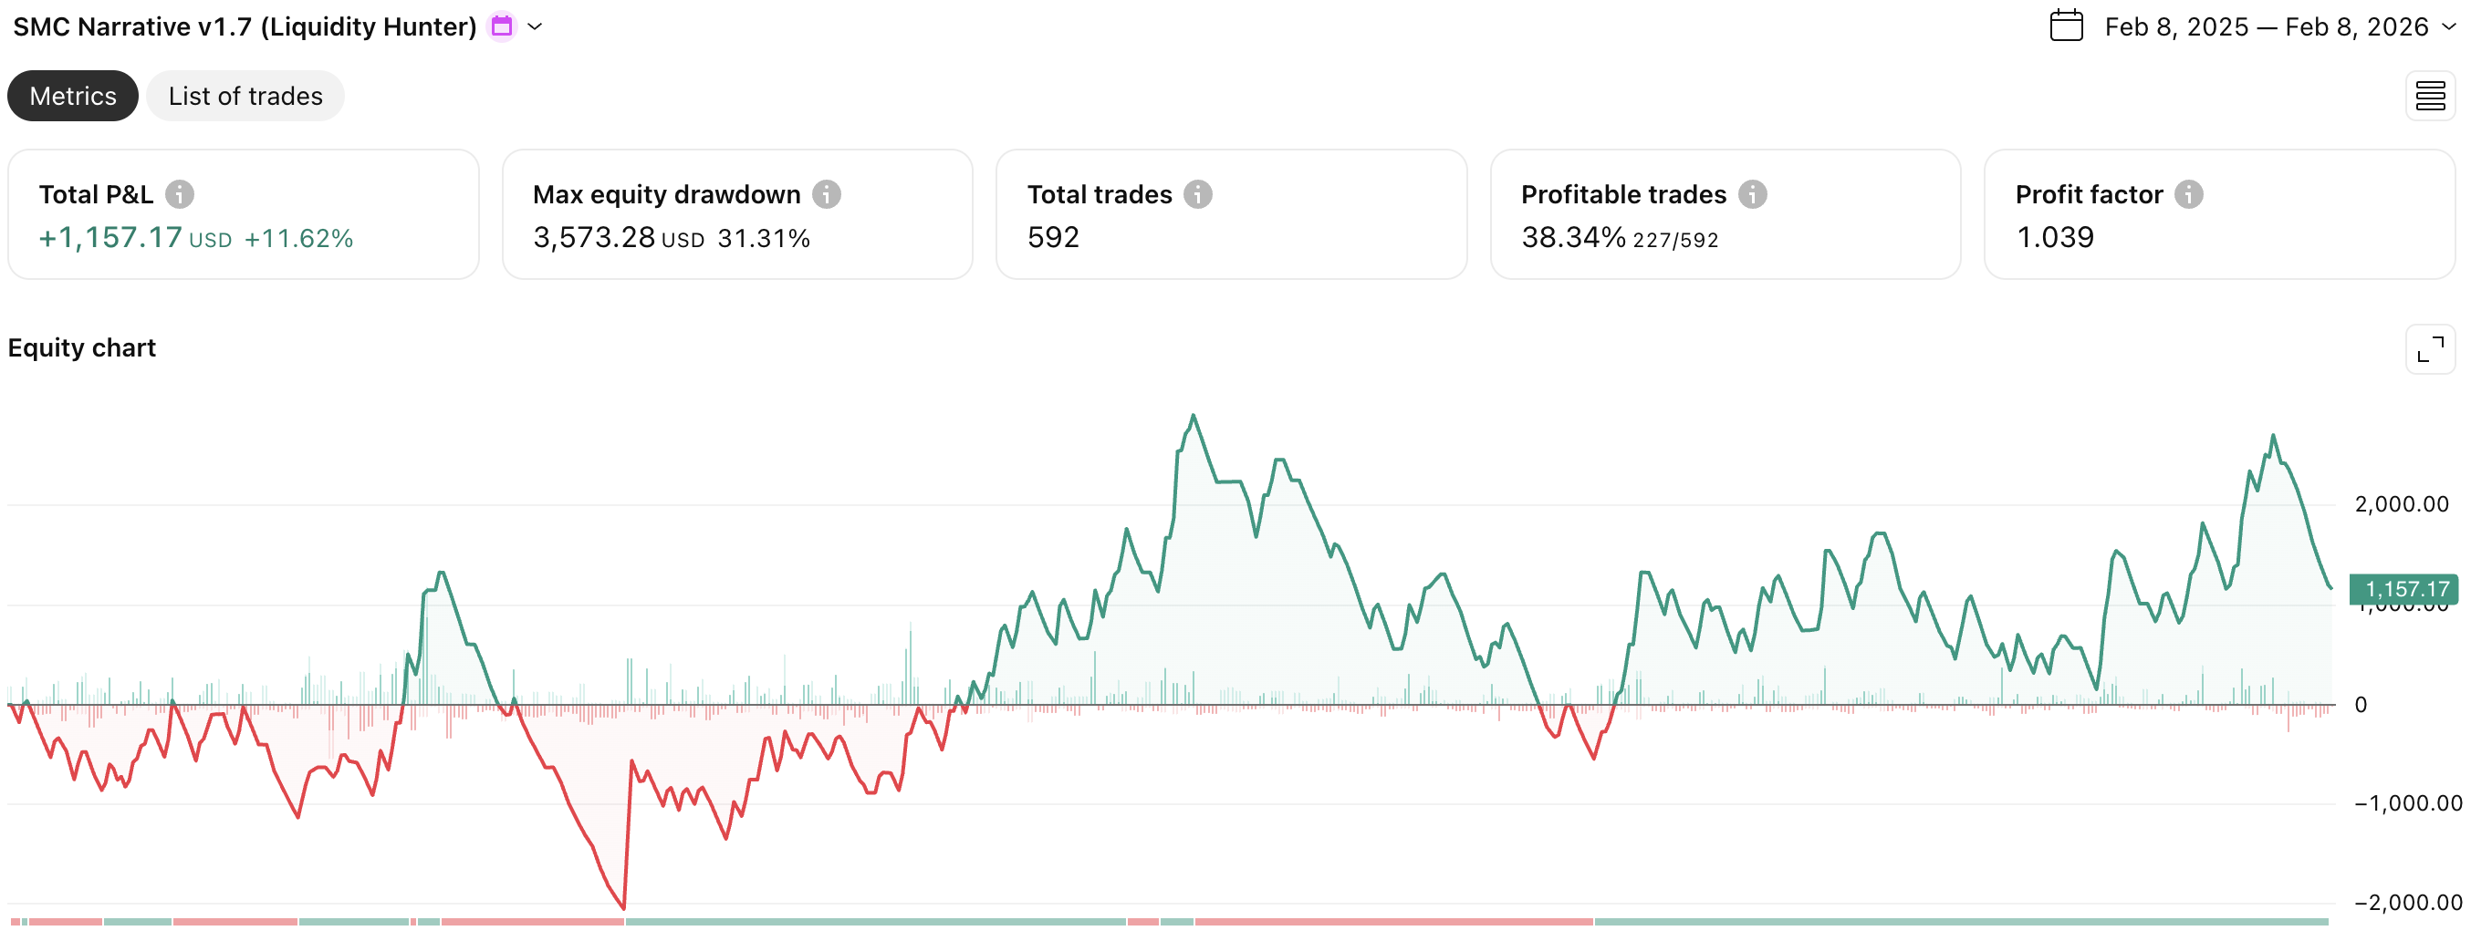Click the Feb 8, 2025 — Feb 8, 2026 range

[2266, 26]
